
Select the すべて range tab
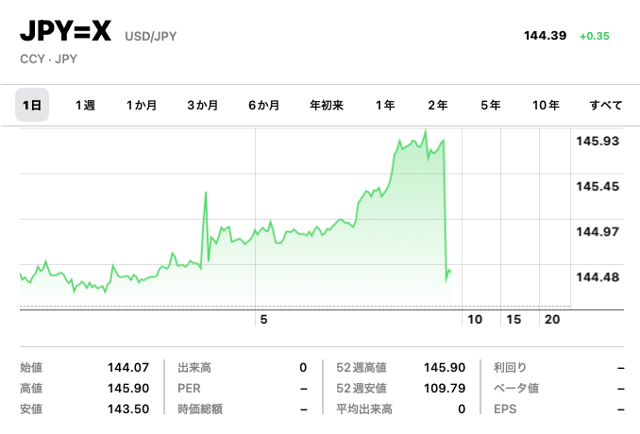pos(605,106)
